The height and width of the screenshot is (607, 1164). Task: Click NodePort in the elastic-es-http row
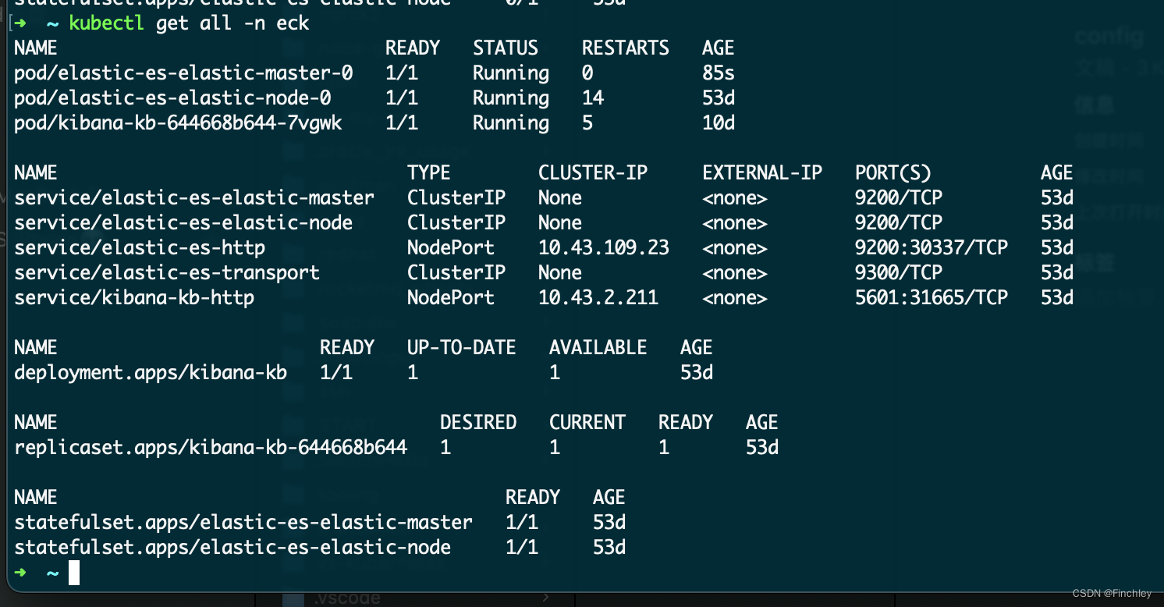pyautogui.click(x=451, y=248)
